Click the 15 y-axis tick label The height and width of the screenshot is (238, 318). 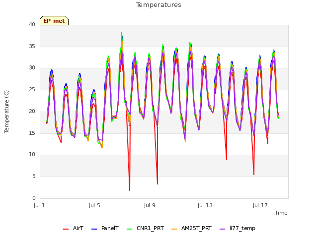(x=32, y=133)
